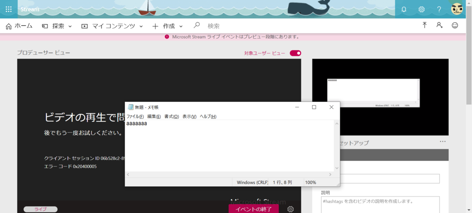Open notifications bell in Stream header

click(x=404, y=9)
